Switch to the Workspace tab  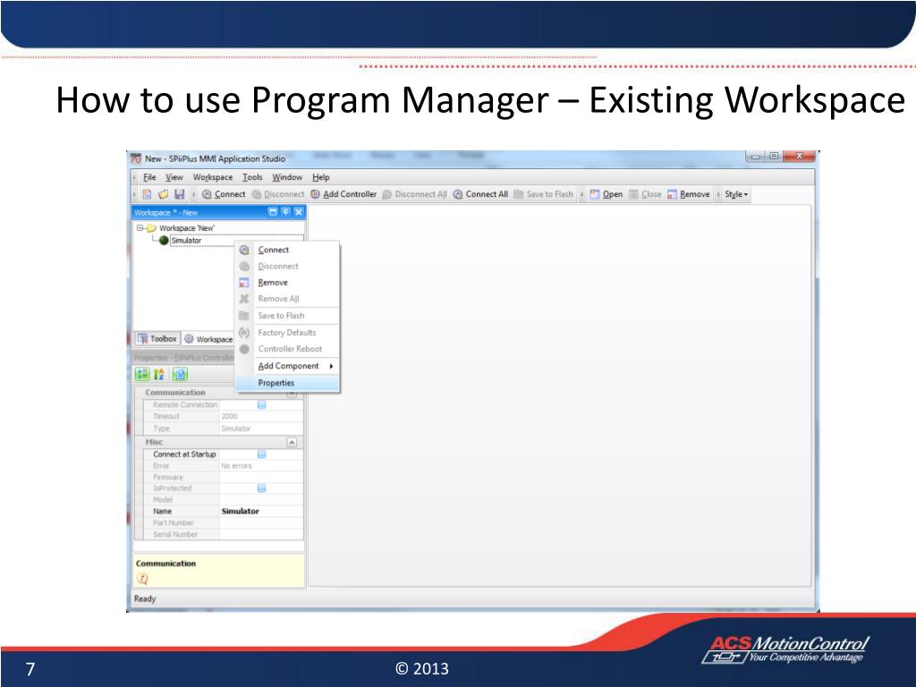pyautogui.click(x=208, y=339)
